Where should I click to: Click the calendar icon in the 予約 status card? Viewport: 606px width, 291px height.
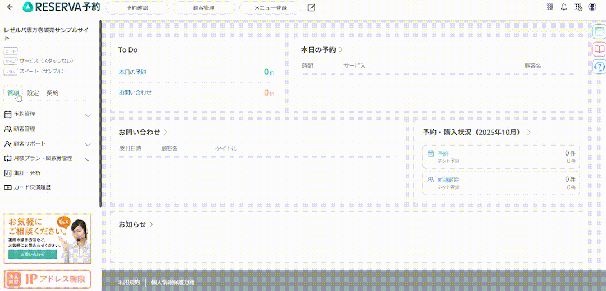pos(430,153)
